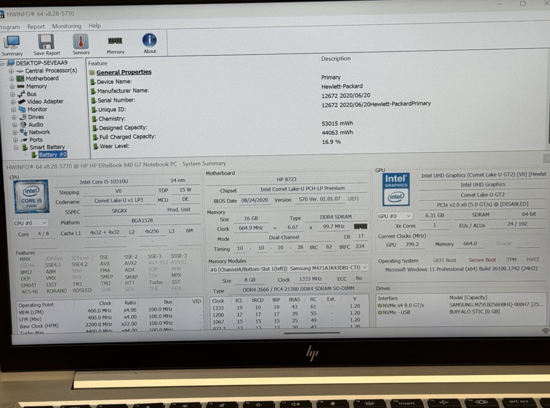This screenshot has height=408, width=550.
Task: Open the Report menu
Action: click(36, 27)
